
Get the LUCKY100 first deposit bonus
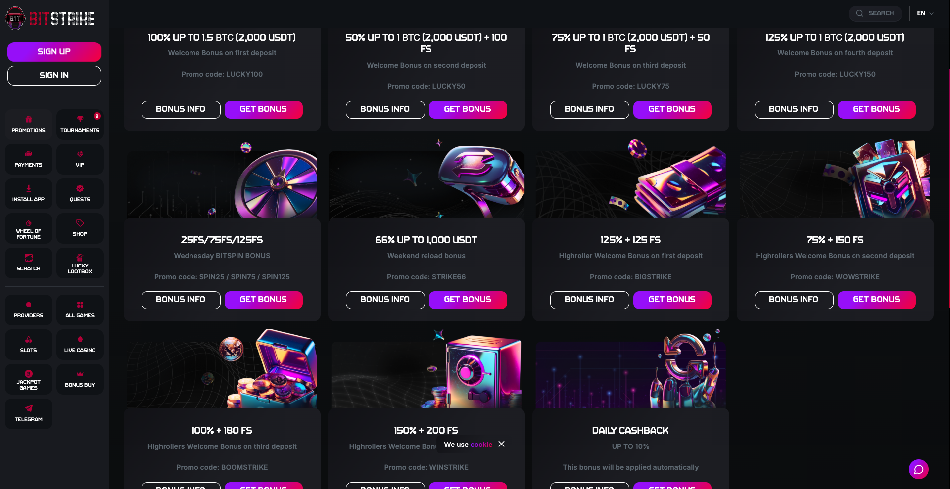pyautogui.click(x=263, y=109)
